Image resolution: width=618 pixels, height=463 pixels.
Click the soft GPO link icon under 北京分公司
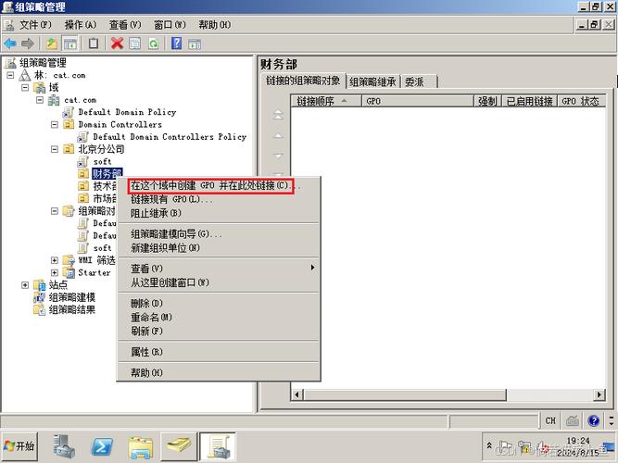(82, 161)
